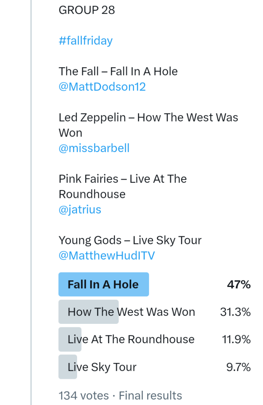Click the Final results label
The height and width of the screenshot is (405, 263).
pos(150,395)
